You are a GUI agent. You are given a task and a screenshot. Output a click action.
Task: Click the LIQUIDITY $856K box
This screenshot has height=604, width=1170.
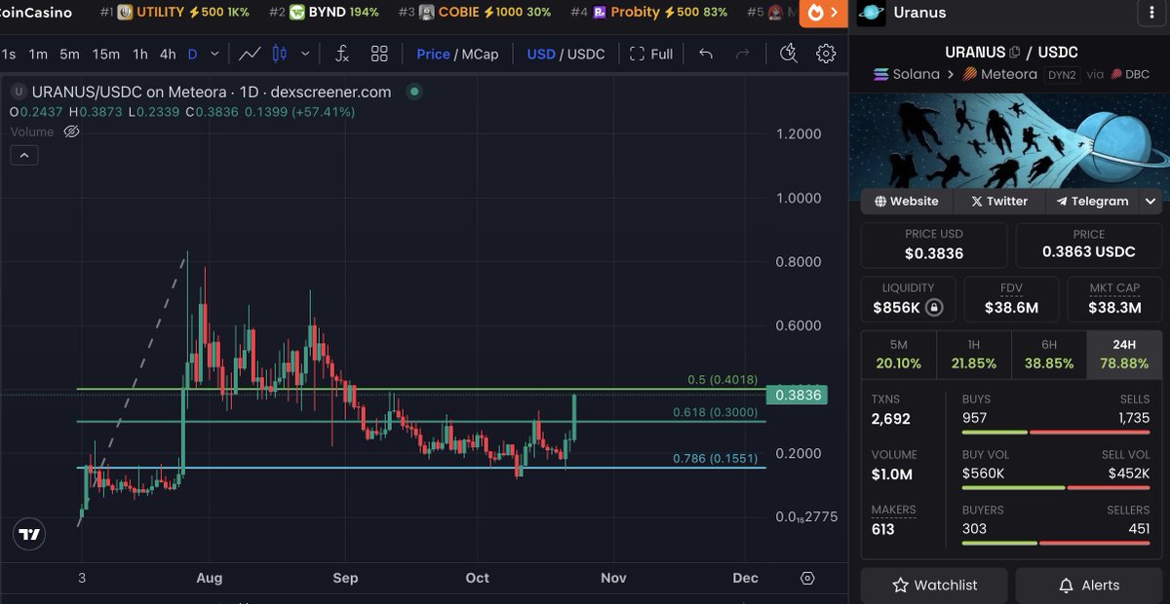908,299
